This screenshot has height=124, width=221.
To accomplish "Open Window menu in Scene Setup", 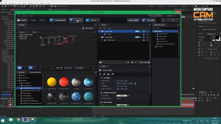I will click(25, 16).
